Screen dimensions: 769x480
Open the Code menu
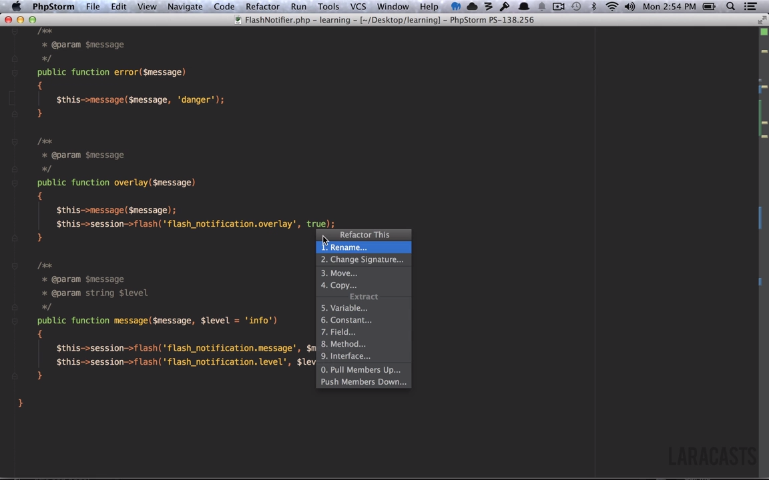click(x=224, y=7)
